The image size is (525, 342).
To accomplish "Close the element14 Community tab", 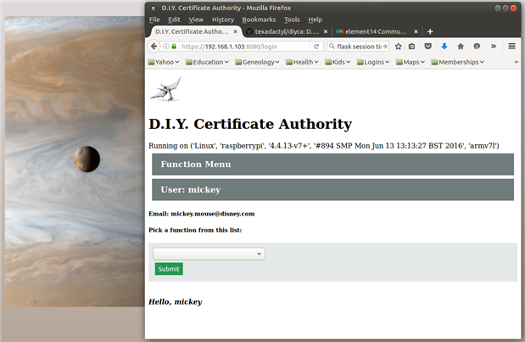I will 416,31.
